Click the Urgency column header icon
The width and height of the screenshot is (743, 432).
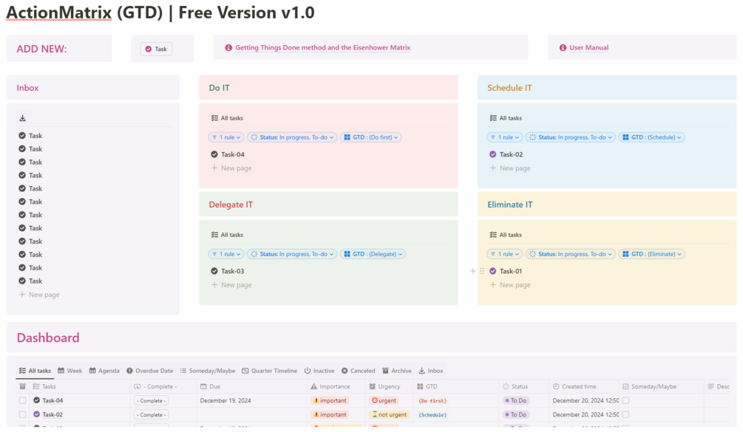click(373, 386)
